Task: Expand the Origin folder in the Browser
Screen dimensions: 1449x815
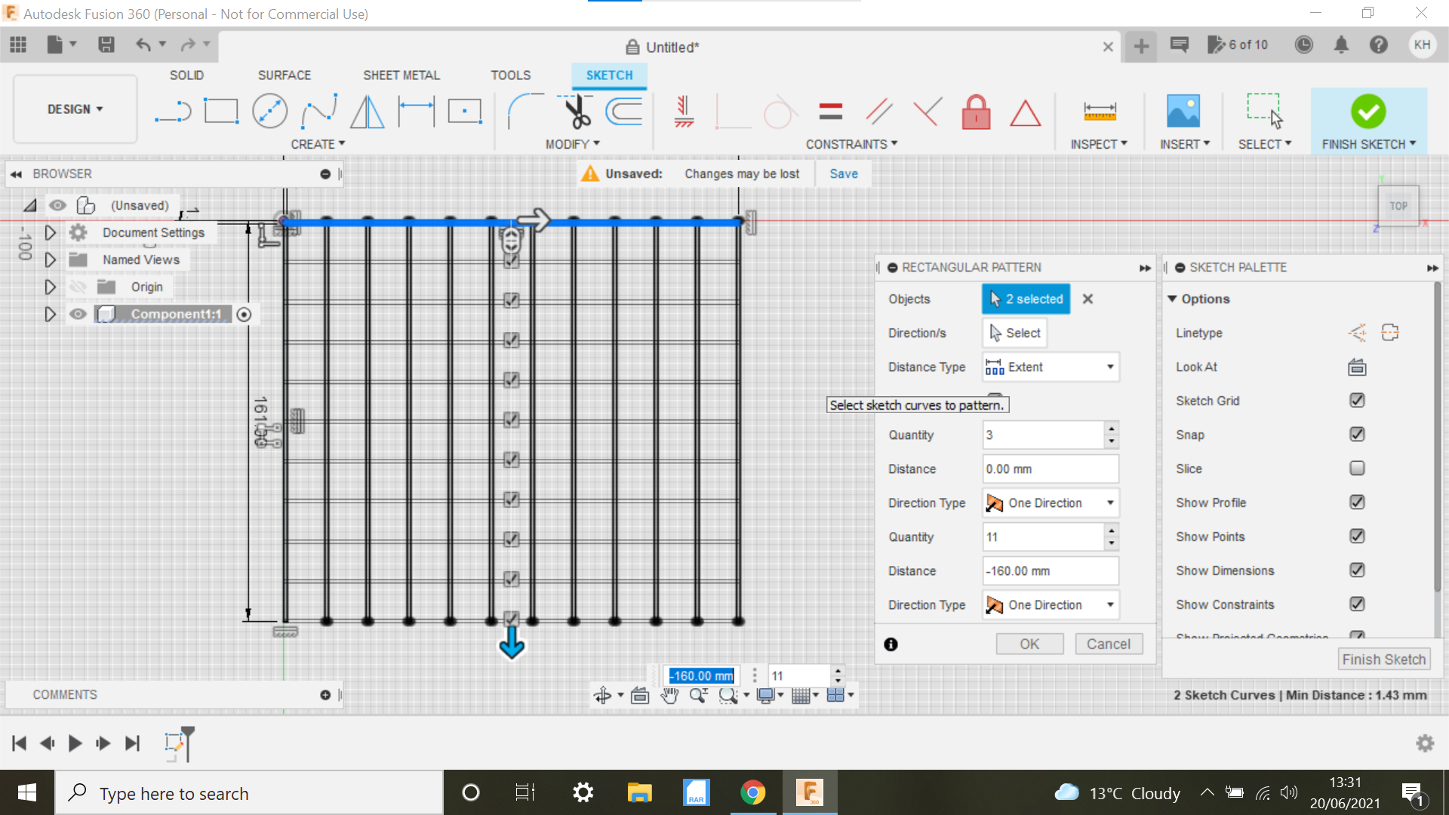Action: (x=50, y=287)
